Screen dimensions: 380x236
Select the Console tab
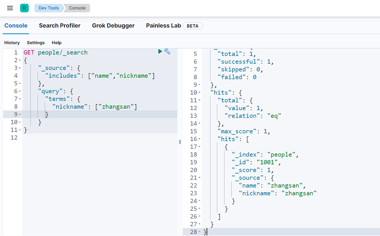click(x=16, y=26)
